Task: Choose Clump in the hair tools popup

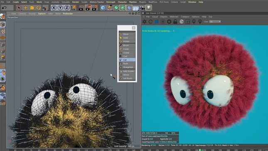Action: pos(127,53)
